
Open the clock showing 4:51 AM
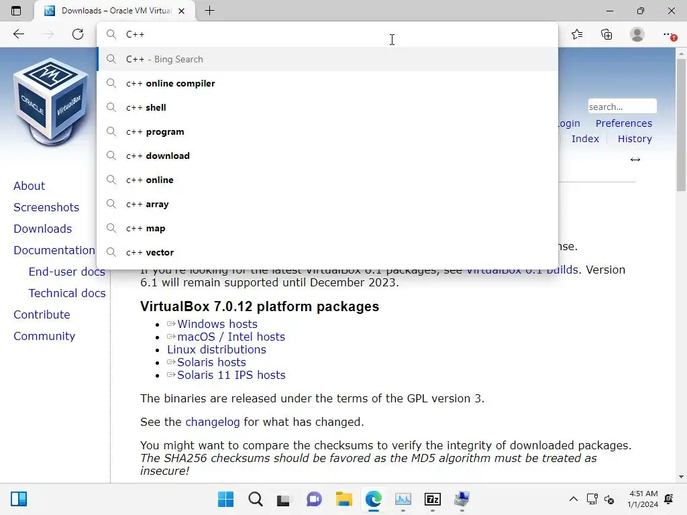[x=643, y=499]
